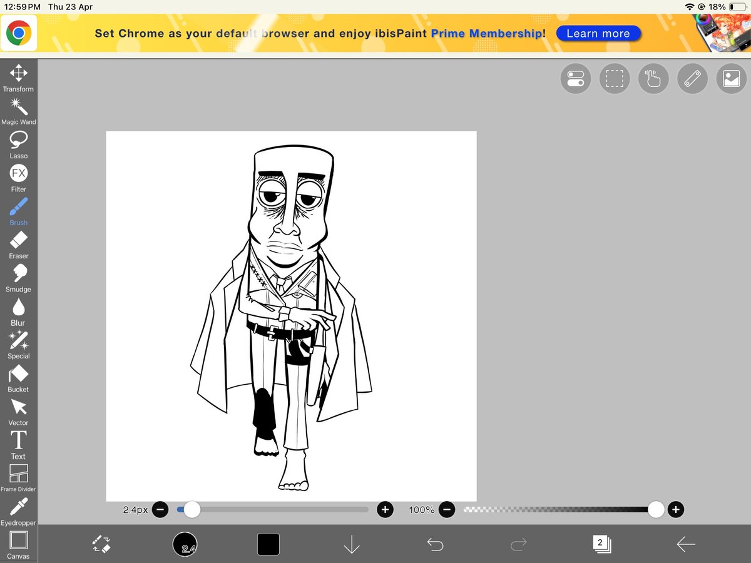
Task: Go back using the left arrow
Action: click(x=686, y=544)
